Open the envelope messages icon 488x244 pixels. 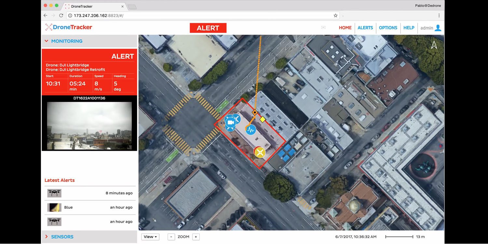pyautogui.click(x=323, y=28)
